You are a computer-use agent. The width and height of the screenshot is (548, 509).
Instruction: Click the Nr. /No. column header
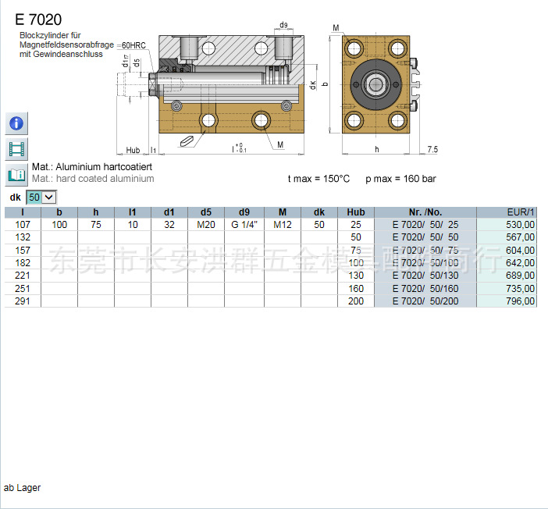[x=425, y=212]
